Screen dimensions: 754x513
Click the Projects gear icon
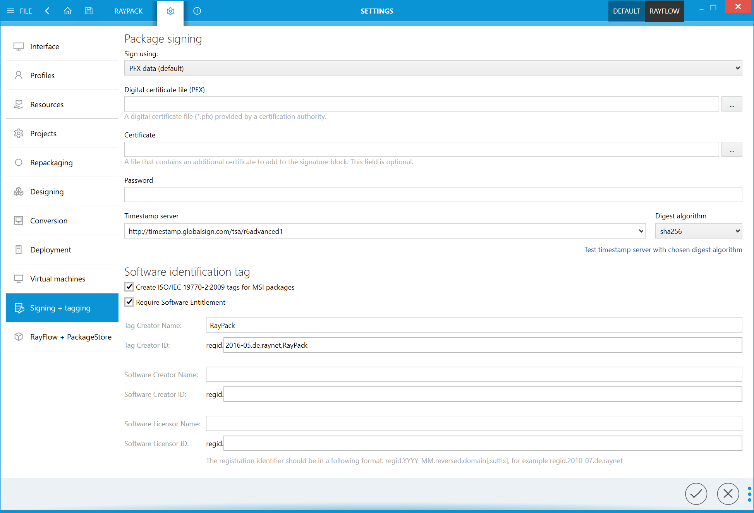(x=19, y=134)
